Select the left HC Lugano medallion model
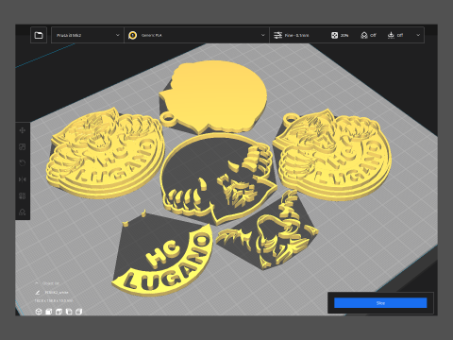The image size is (453, 340). tap(106, 154)
